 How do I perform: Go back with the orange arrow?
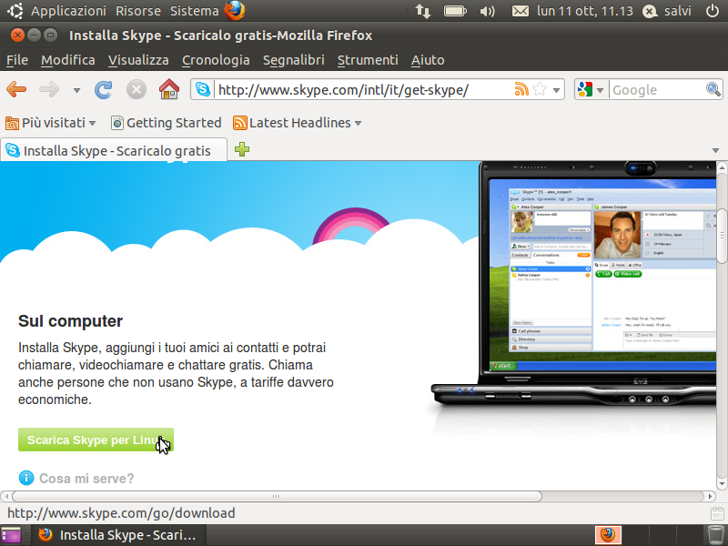[16, 89]
